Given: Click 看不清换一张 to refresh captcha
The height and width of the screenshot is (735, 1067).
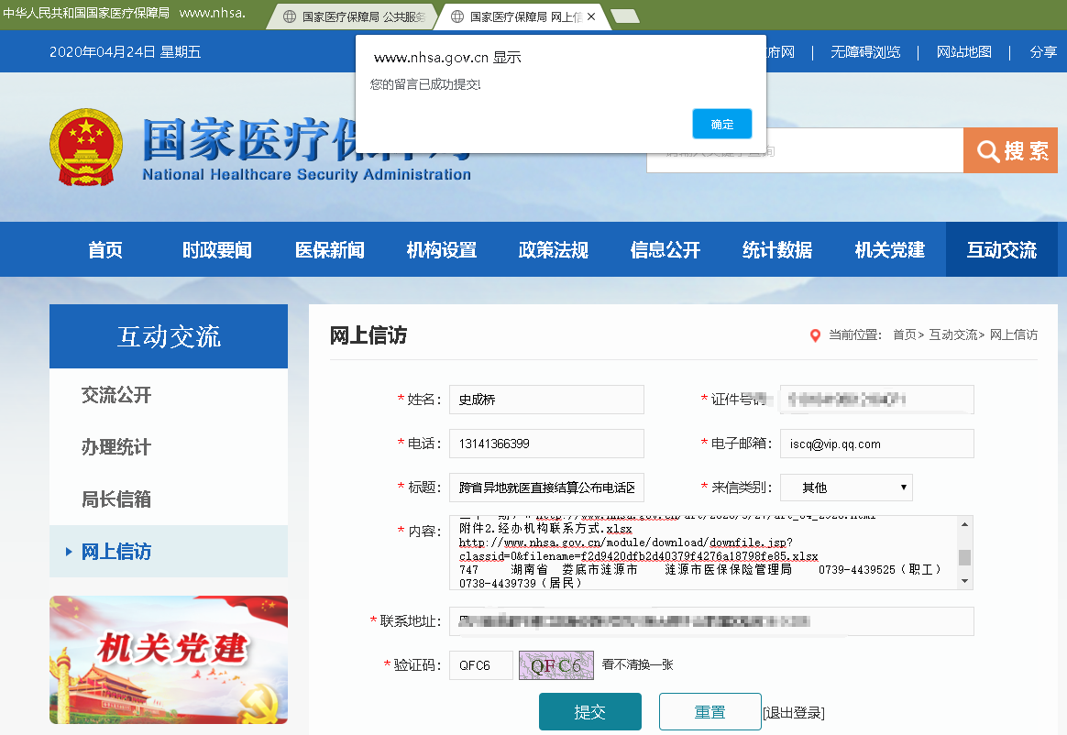Looking at the screenshot, I should click(638, 664).
